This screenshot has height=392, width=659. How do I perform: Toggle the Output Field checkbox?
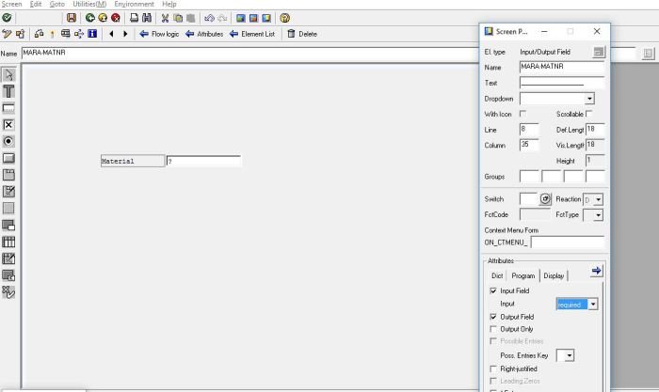[x=493, y=317]
